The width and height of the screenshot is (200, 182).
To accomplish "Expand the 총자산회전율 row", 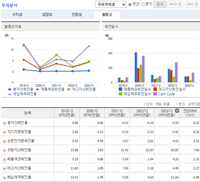I will [x=4, y=123].
